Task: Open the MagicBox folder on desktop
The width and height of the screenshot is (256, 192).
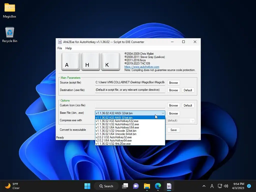Action: click(x=10, y=10)
